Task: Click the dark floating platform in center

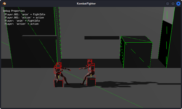Action: tap(102, 38)
